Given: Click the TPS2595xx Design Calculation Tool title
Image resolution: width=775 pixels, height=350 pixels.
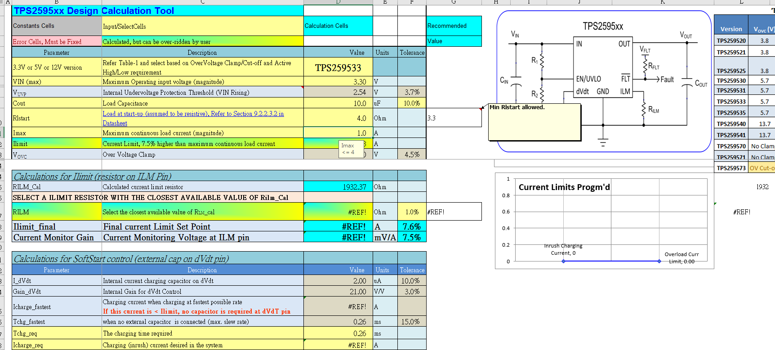Looking at the screenshot, I should pos(94,11).
